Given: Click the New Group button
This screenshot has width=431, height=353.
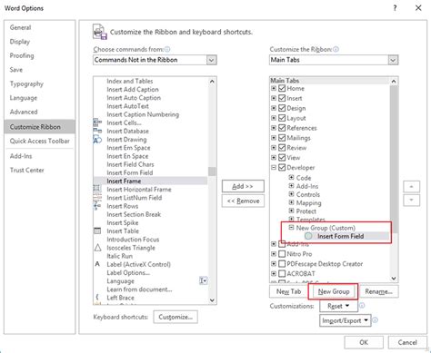Looking at the screenshot, I should 334,291.
